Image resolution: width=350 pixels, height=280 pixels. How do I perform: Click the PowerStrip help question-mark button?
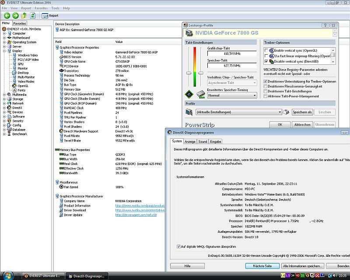tap(325, 25)
